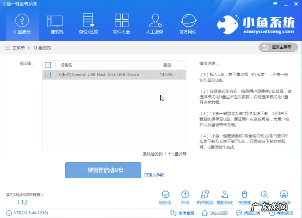Open the 人工服务 tab
Viewport: 302px width, 218px height.
pos(155,24)
